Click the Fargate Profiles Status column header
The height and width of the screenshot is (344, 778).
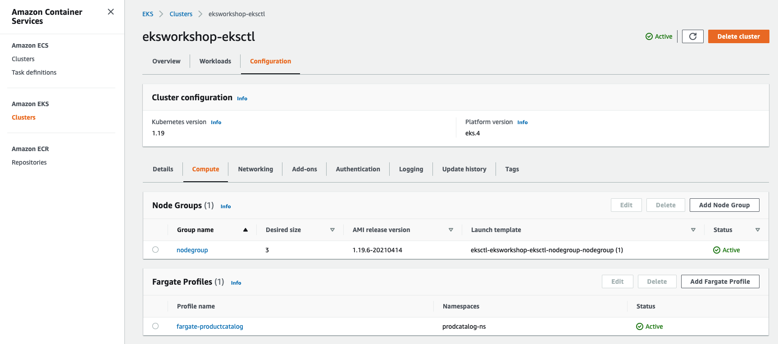[646, 306]
